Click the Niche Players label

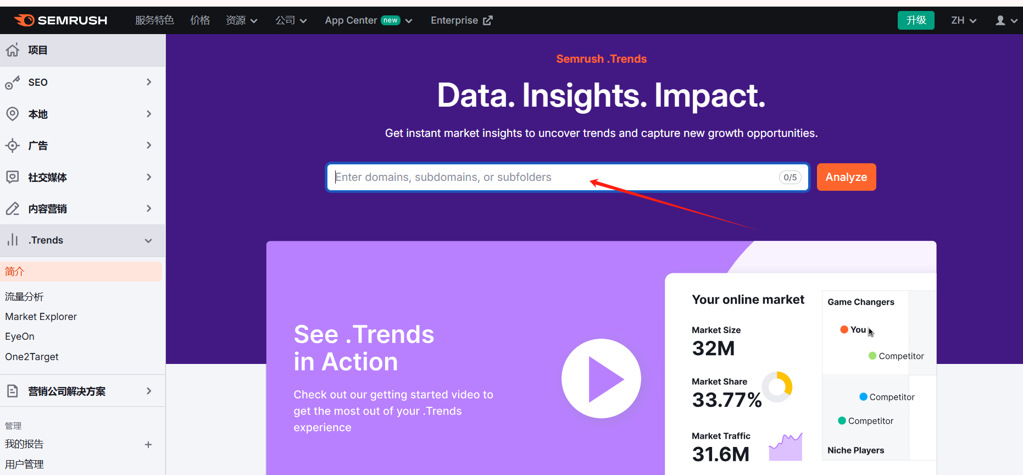pyautogui.click(x=855, y=450)
